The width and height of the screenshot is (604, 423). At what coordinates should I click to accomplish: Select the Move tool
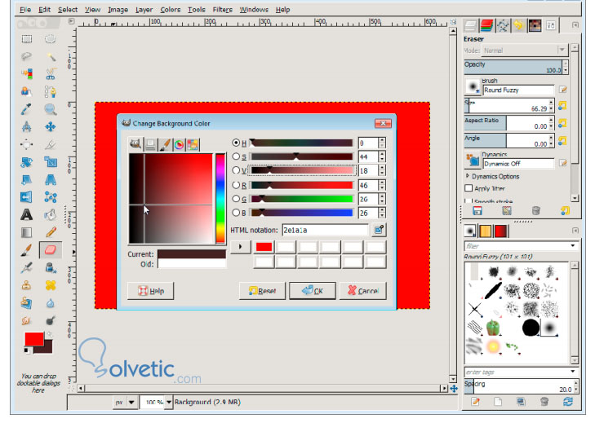pyautogui.click(x=50, y=127)
